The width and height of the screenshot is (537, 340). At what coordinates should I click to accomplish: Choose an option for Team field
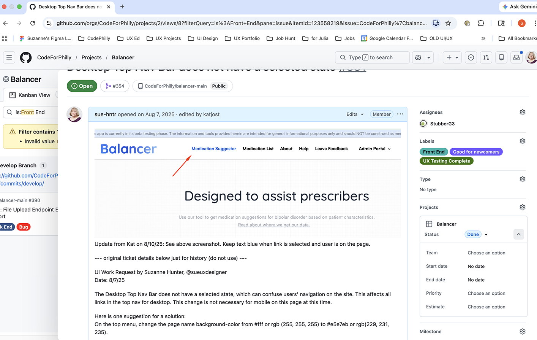coord(486,253)
